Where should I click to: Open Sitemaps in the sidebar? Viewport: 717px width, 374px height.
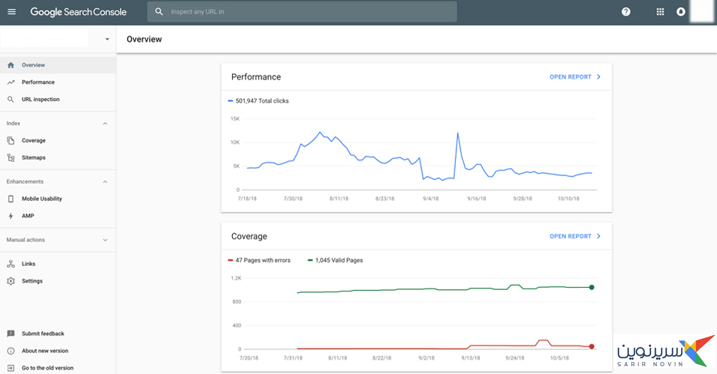point(58,157)
